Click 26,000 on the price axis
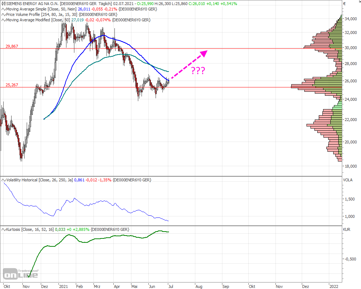This screenshot has width=361, height=289. (351, 81)
